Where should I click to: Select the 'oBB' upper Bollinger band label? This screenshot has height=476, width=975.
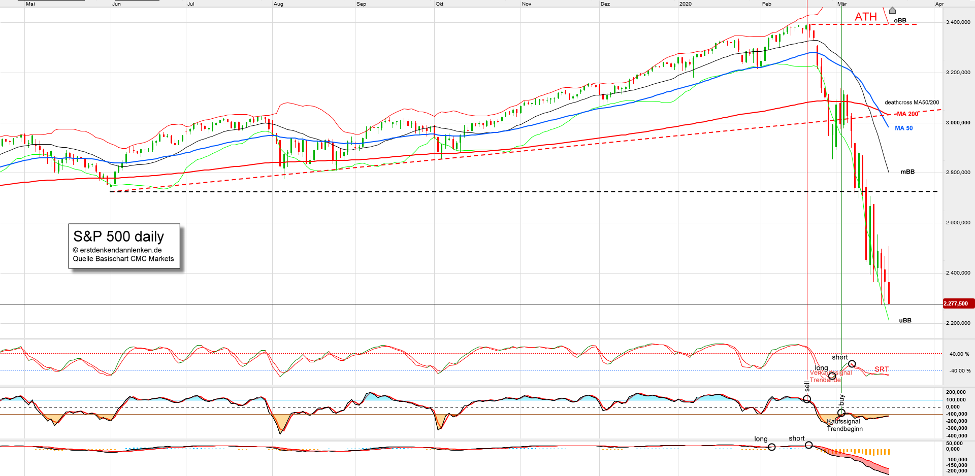900,21
